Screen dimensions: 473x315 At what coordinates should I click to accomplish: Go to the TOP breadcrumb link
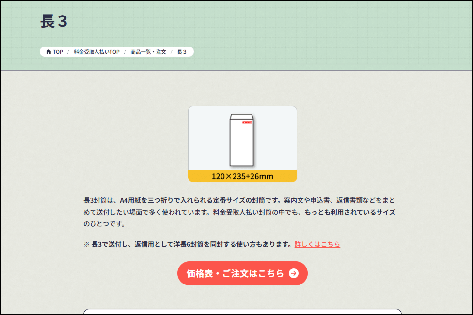[x=58, y=52]
